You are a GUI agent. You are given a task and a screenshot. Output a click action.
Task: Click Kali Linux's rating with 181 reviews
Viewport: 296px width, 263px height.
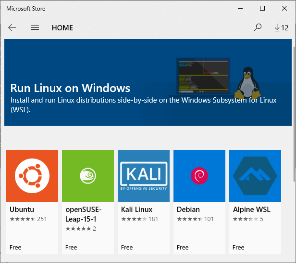[x=139, y=219]
